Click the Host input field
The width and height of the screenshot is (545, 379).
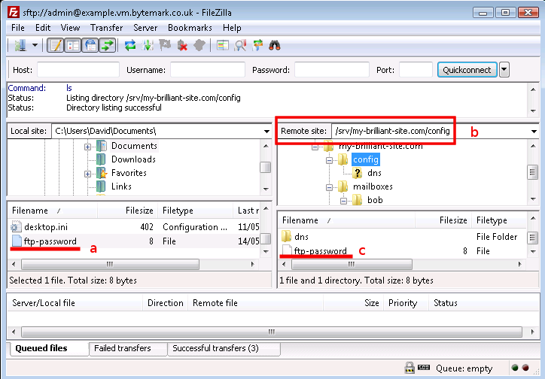(x=78, y=70)
